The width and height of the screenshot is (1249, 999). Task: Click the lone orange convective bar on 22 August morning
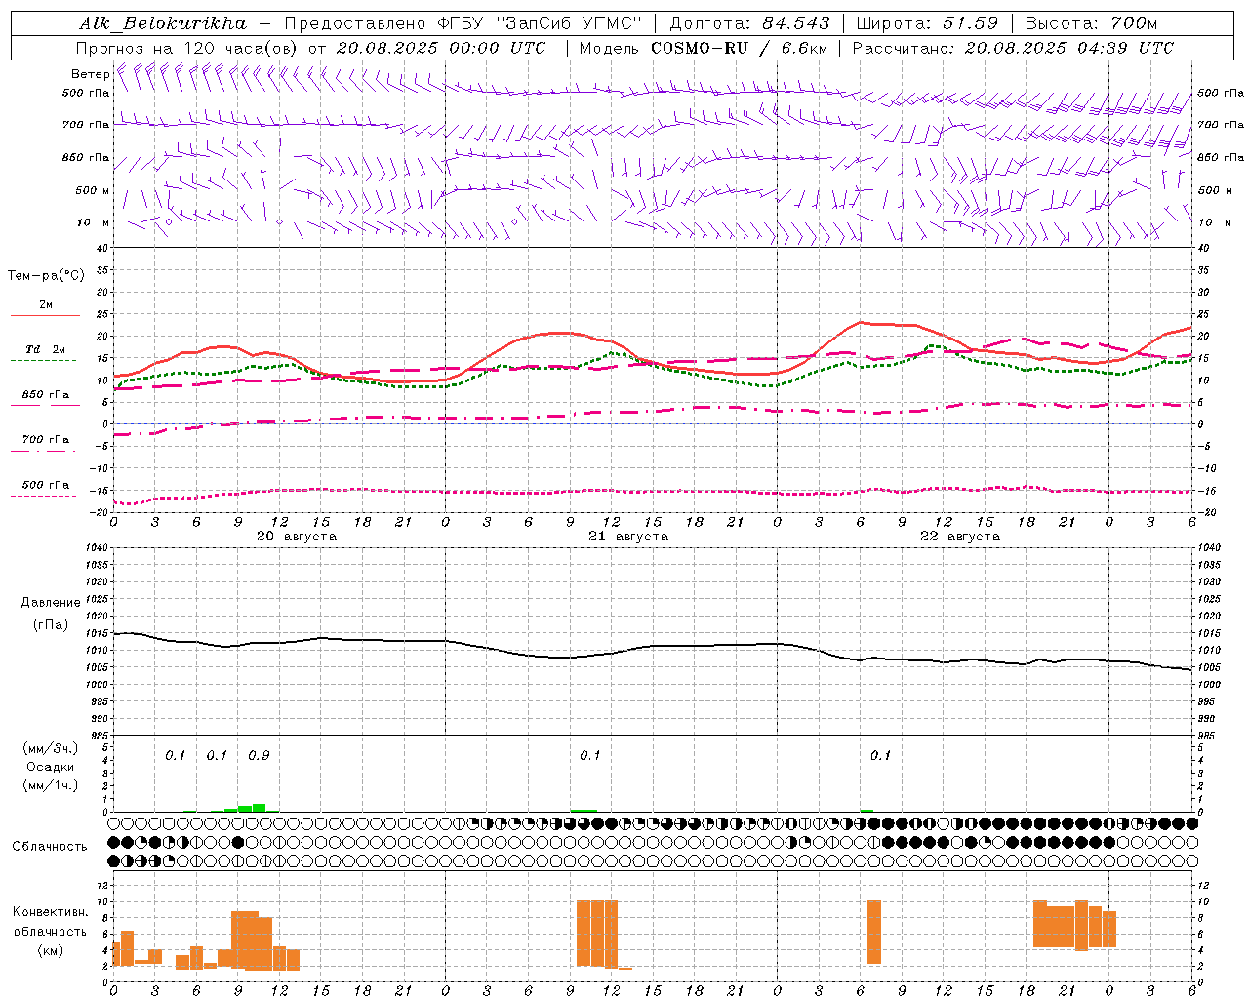[x=874, y=932]
